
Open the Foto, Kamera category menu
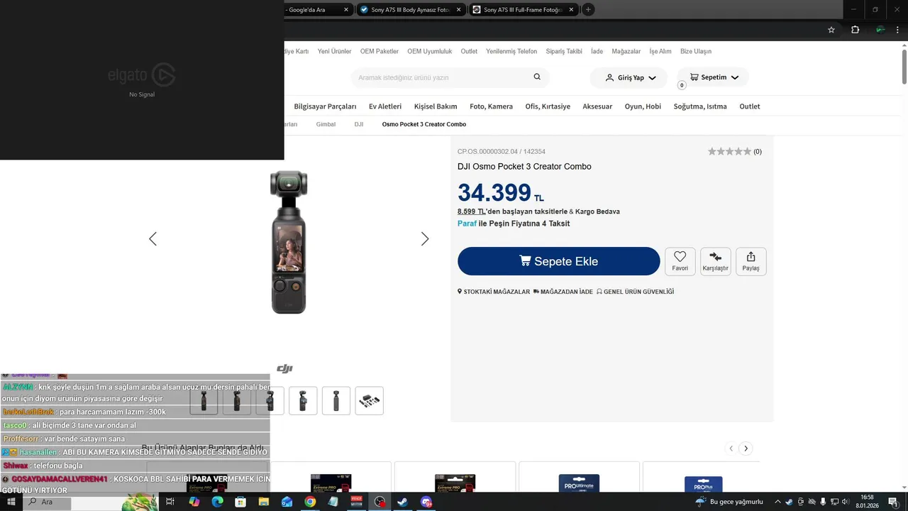click(491, 106)
